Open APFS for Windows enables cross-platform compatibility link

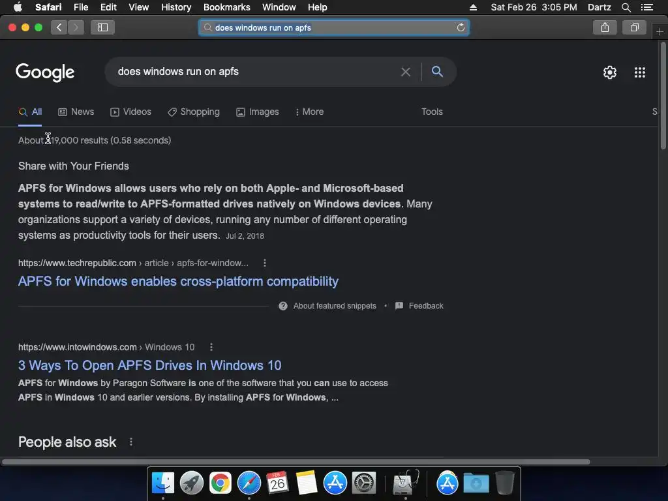178,281
